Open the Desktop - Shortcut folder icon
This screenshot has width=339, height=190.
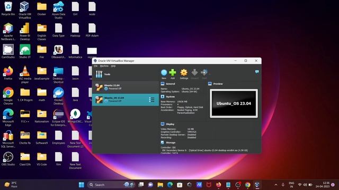(58, 74)
